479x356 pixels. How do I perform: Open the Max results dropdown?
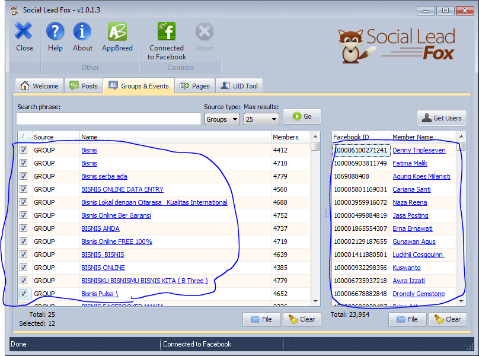point(261,119)
